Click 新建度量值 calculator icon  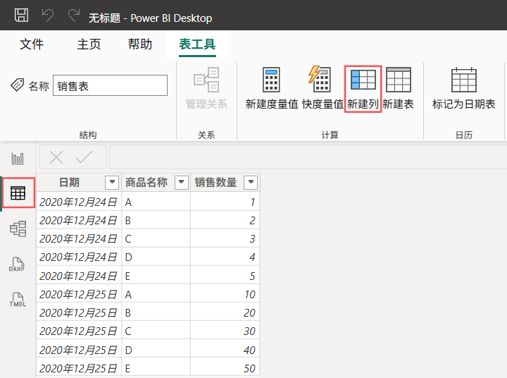[271, 80]
